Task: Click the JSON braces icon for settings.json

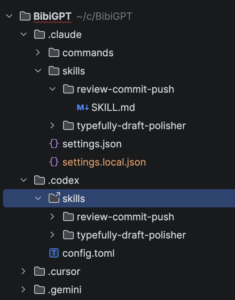Action: (x=54, y=144)
